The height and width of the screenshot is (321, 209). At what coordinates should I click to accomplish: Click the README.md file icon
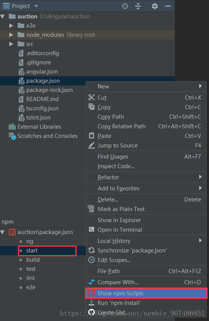(21, 99)
